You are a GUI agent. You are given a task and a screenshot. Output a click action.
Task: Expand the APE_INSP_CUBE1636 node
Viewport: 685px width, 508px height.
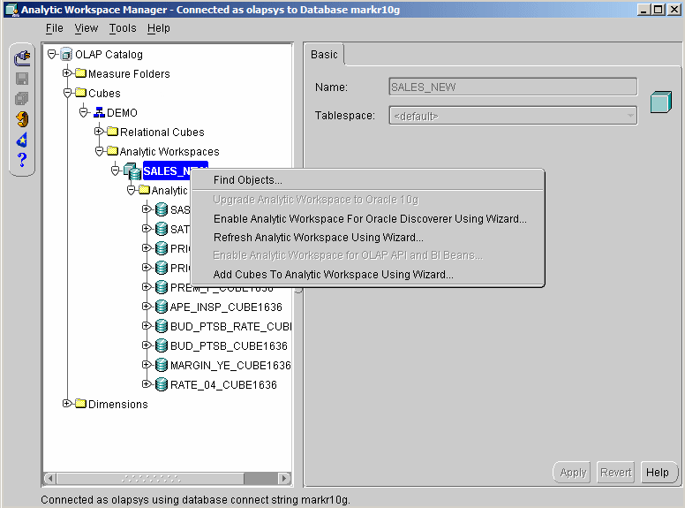pyautogui.click(x=147, y=306)
